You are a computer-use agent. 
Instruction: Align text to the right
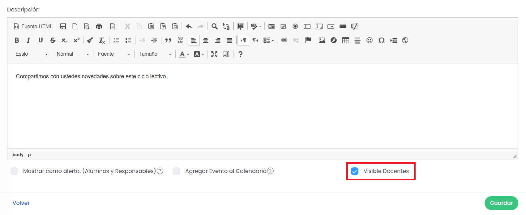pyautogui.click(x=218, y=40)
